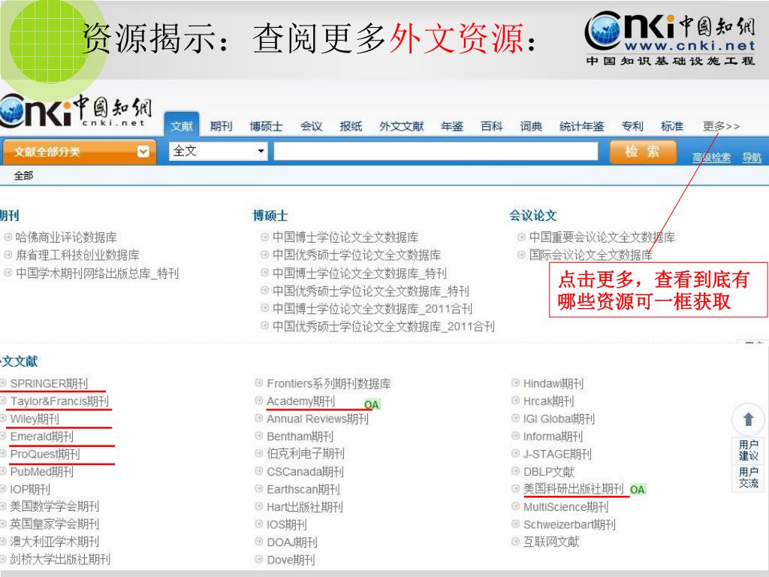This screenshot has height=577, width=769.
Task: Switch to the 统计年鉴 tab
Action: pos(582,126)
